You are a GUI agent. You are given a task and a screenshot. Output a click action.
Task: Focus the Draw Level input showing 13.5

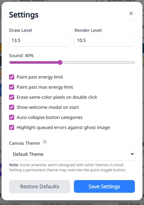[39, 40]
